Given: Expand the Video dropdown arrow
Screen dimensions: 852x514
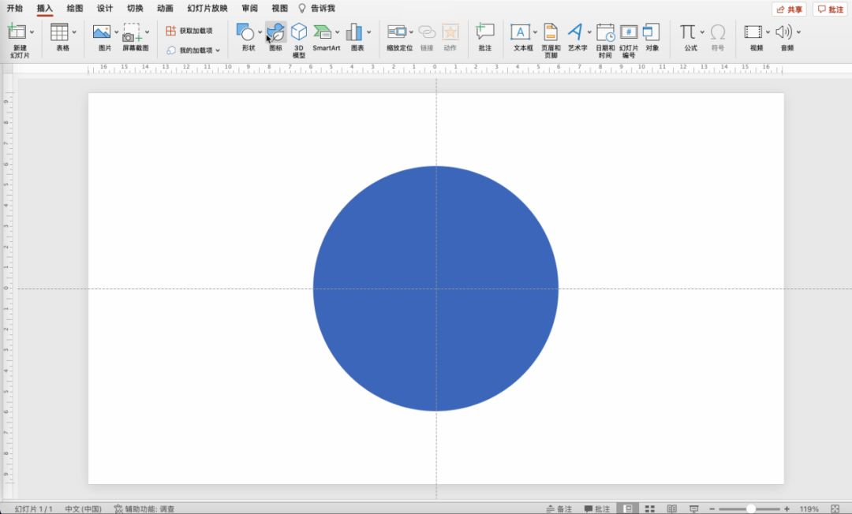Looking at the screenshot, I should (x=768, y=32).
